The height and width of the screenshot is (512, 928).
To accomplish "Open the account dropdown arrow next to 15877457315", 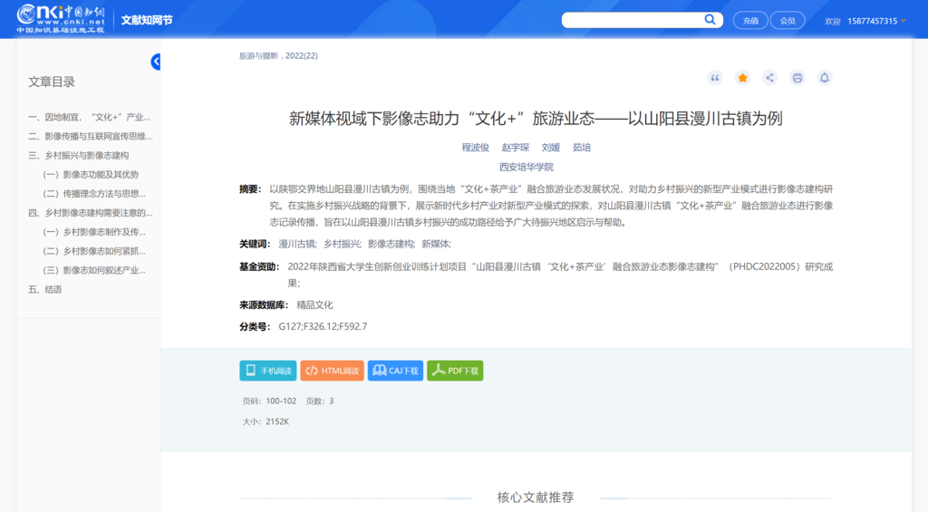I will coord(904,20).
